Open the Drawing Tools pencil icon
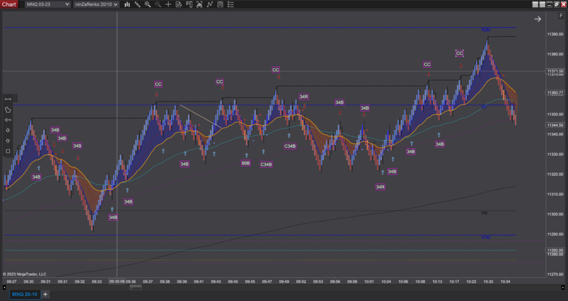568x301 pixels. pos(138,4)
